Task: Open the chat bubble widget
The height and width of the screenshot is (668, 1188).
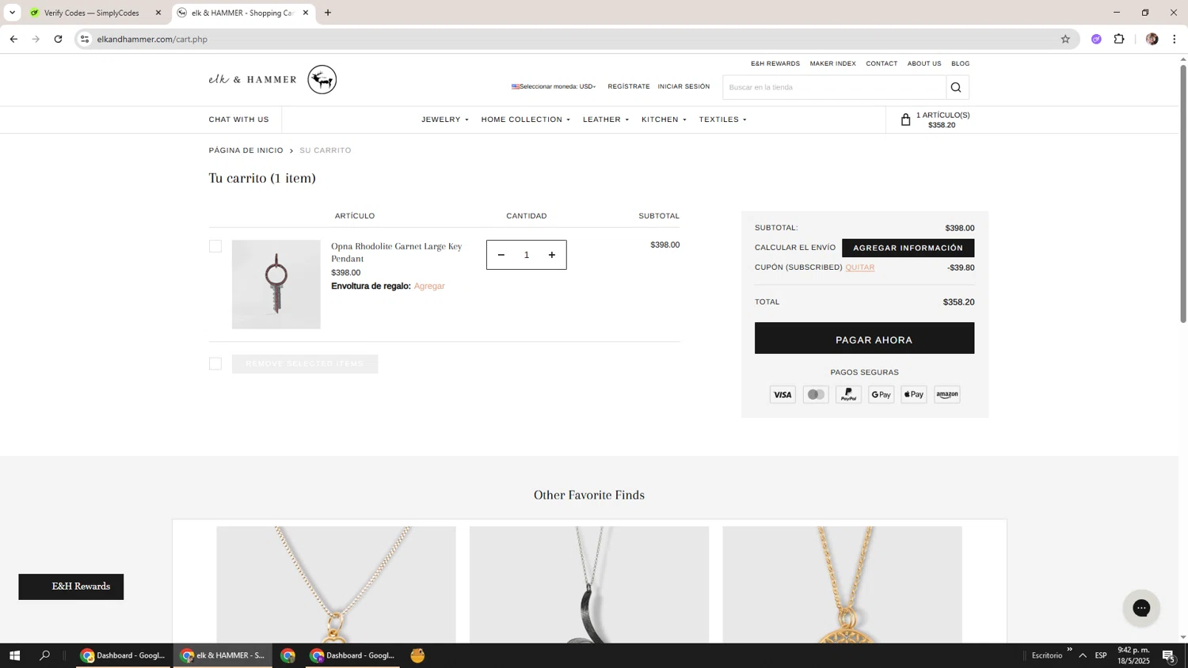Action: 1141,608
